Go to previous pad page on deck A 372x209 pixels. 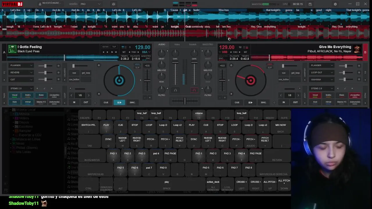37,89
